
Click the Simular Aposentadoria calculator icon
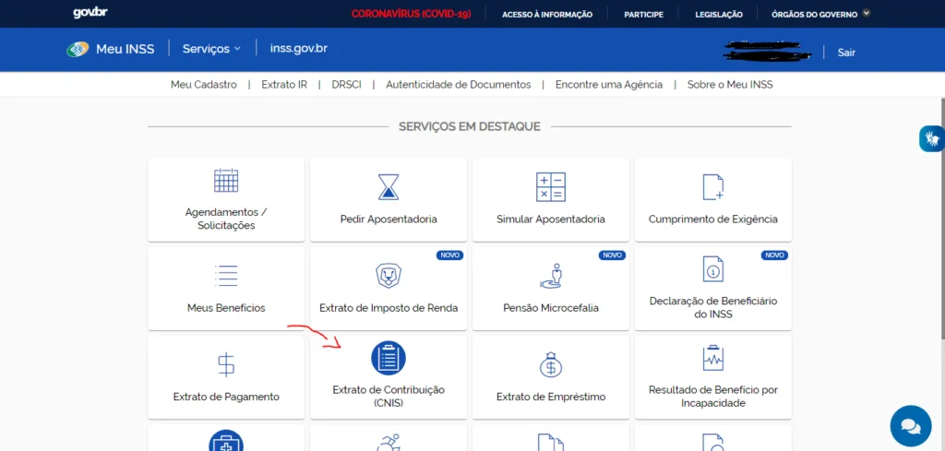coord(551,186)
